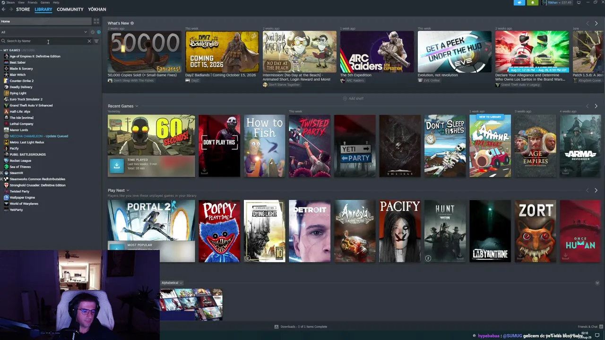The width and height of the screenshot is (605, 340).
Task: Go back with the left navigation arrow
Action: pyautogui.click(x=3, y=9)
